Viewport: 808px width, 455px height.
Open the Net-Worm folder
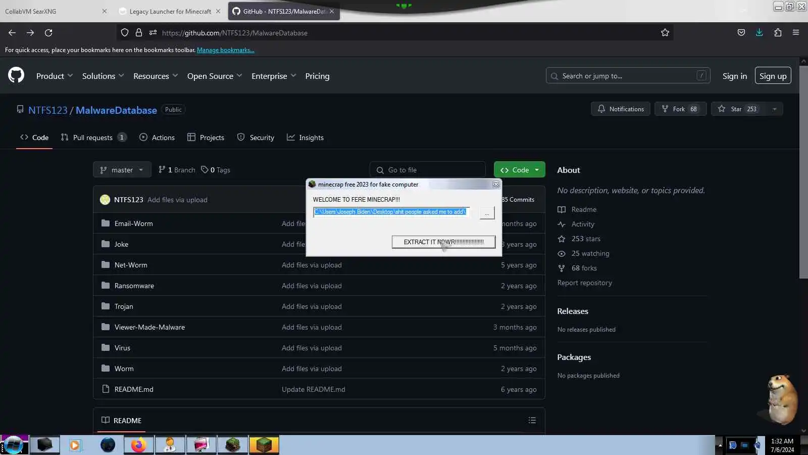coord(131,265)
